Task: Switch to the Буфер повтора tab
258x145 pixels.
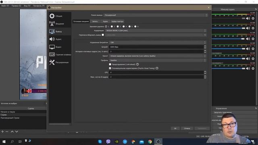Action: pos(117,21)
